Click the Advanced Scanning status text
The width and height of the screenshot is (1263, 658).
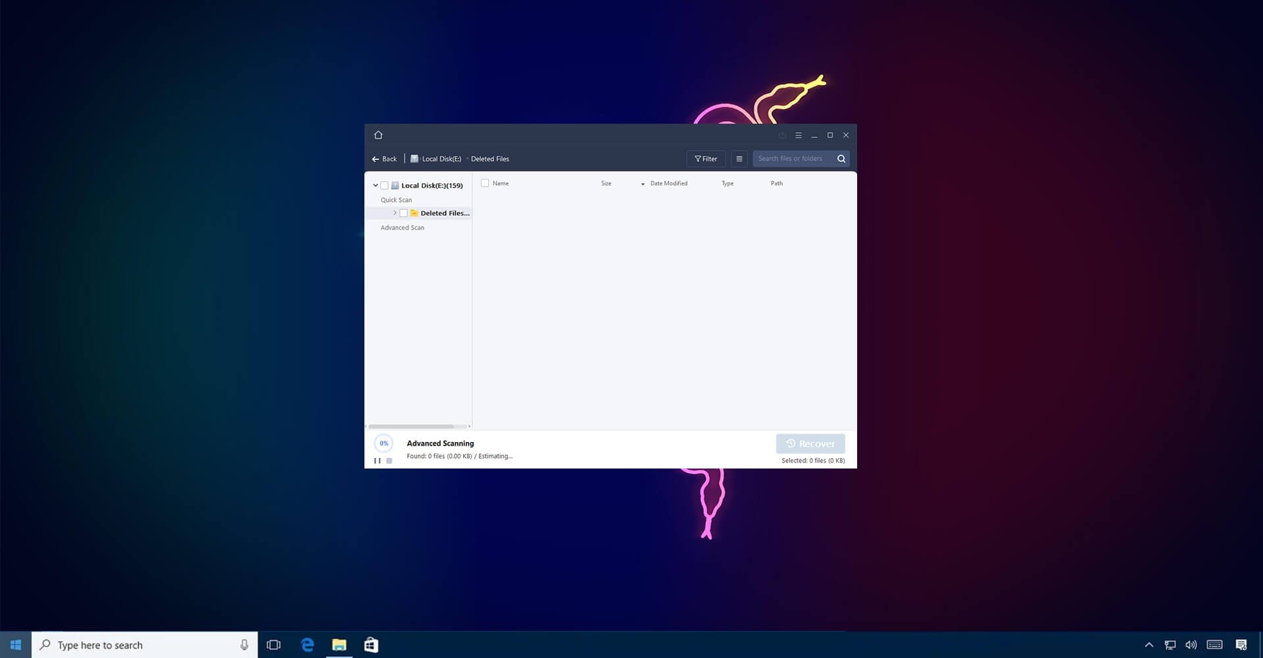[x=440, y=443]
